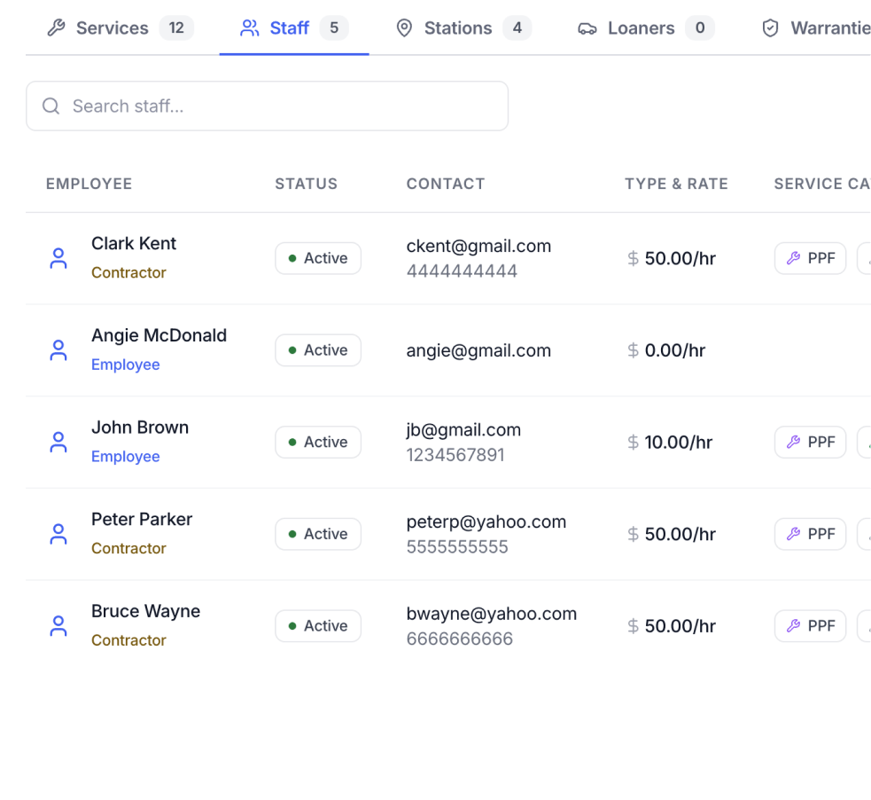Click John Brown's Active status badge
The width and height of the screenshot is (871, 800).
[x=318, y=442]
